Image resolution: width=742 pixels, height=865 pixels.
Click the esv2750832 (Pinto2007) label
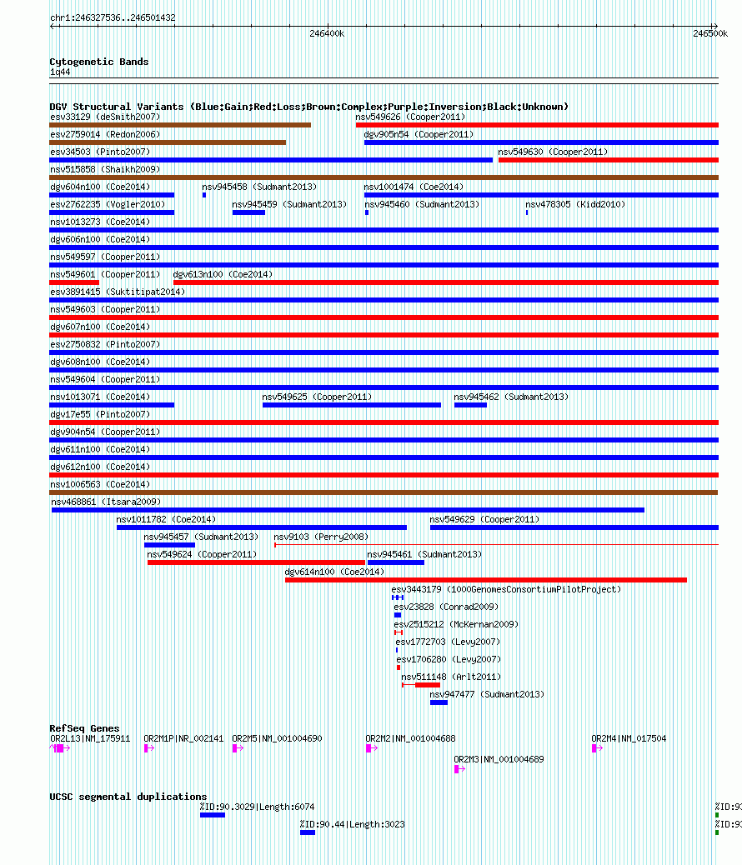pyautogui.click(x=105, y=344)
